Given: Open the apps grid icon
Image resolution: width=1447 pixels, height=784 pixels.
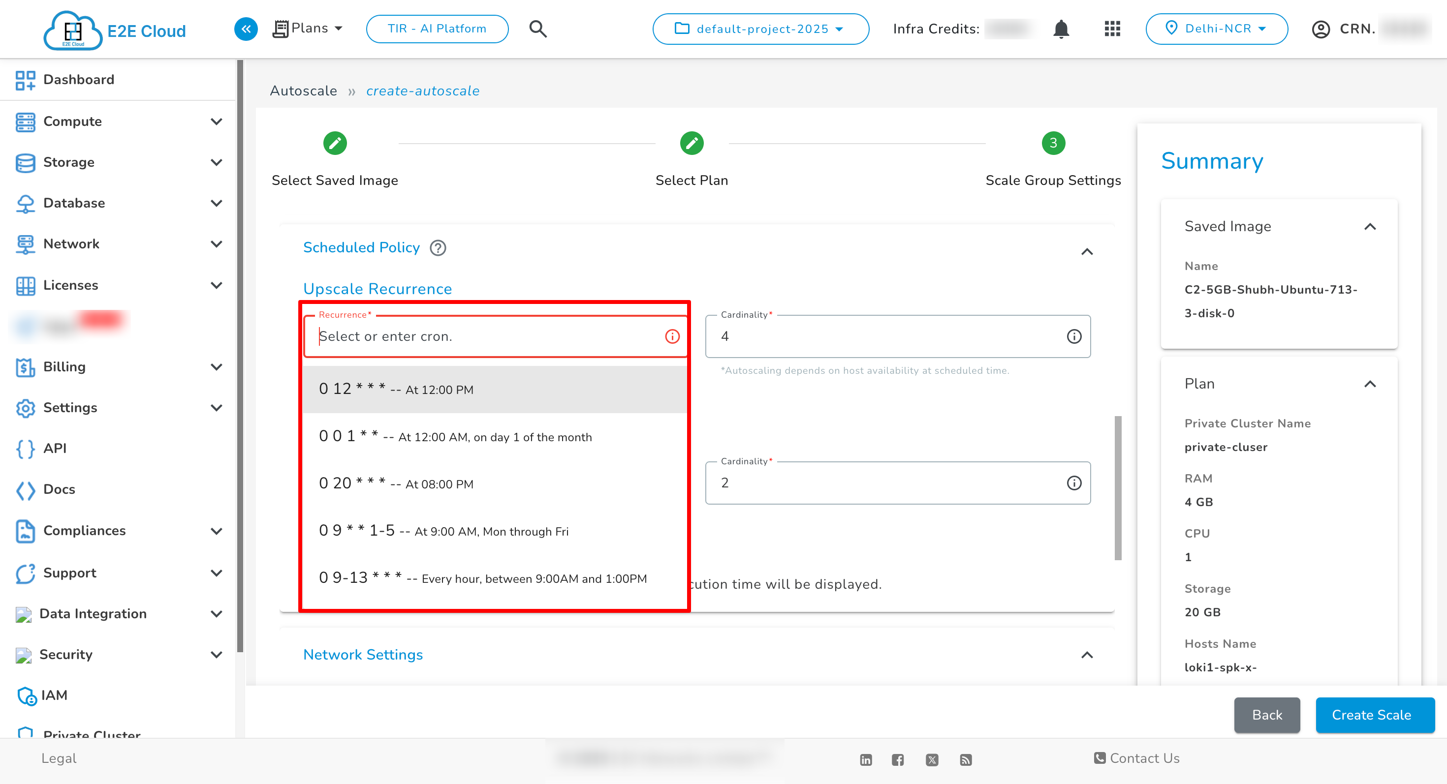Looking at the screenshot, I should pos(1112,29).
